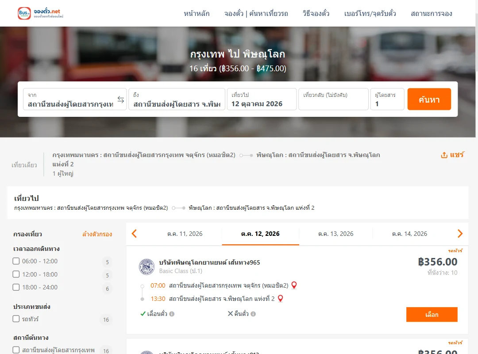Select the ต.ค. 13, 2026 date tab
The image size is (478, 354).
[x=335, y=234]
